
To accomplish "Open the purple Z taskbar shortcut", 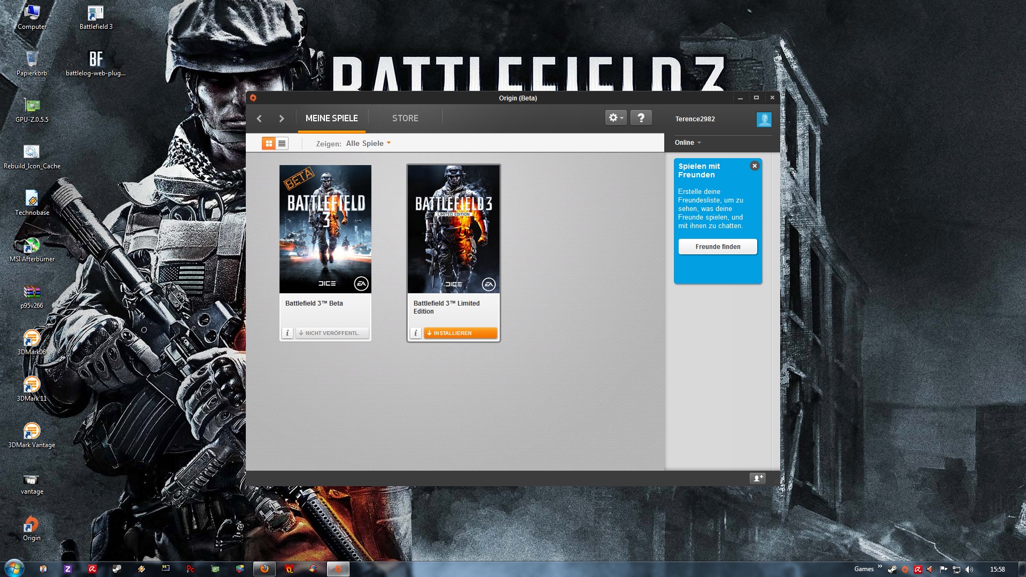I will 67,569.
